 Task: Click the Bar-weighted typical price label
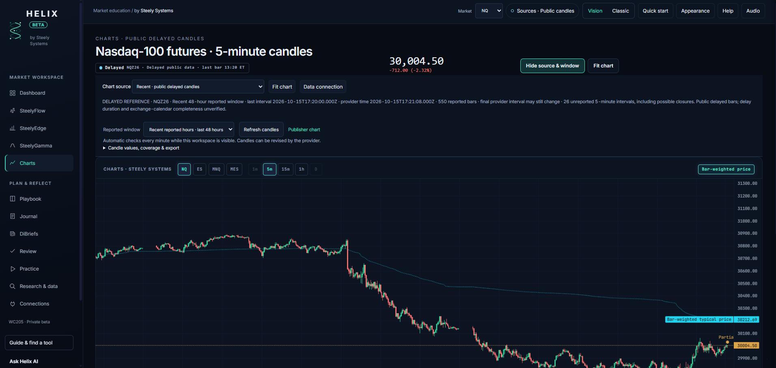pyautogui.click(x=699, y=320)
